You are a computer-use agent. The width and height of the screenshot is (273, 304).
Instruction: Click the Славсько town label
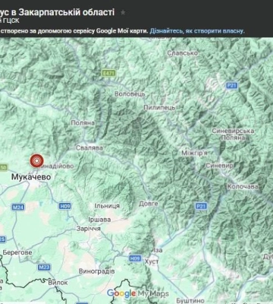[x=183, y=53]
